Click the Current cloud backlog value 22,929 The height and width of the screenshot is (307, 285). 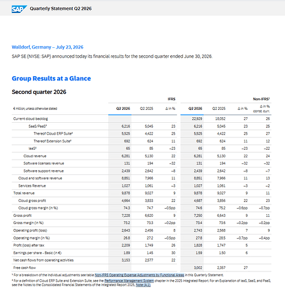(197, 119)
